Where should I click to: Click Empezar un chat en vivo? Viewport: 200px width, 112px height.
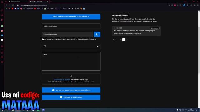click(x=71, y=97)
